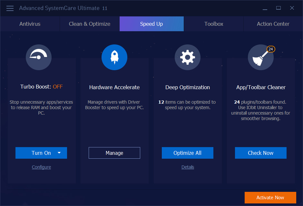Open the Details link under Deep Optimization
The width and height of the screenshot is (303, 206).
188,167
